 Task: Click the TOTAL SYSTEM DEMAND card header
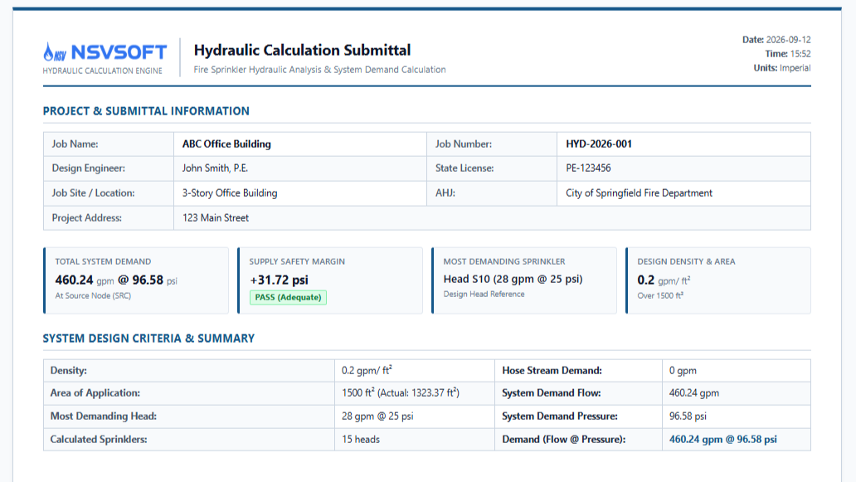(x=103, y=261)
